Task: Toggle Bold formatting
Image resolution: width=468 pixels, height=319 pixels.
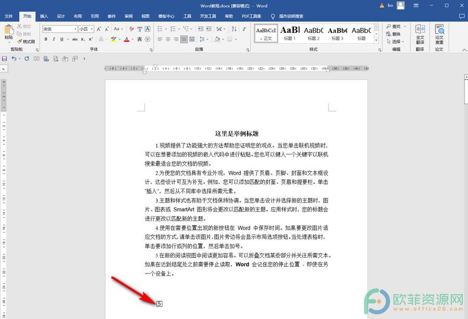Action: coord(46,39)
